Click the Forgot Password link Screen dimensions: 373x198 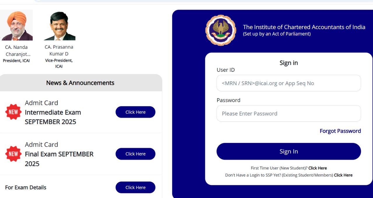coord(340,131)
